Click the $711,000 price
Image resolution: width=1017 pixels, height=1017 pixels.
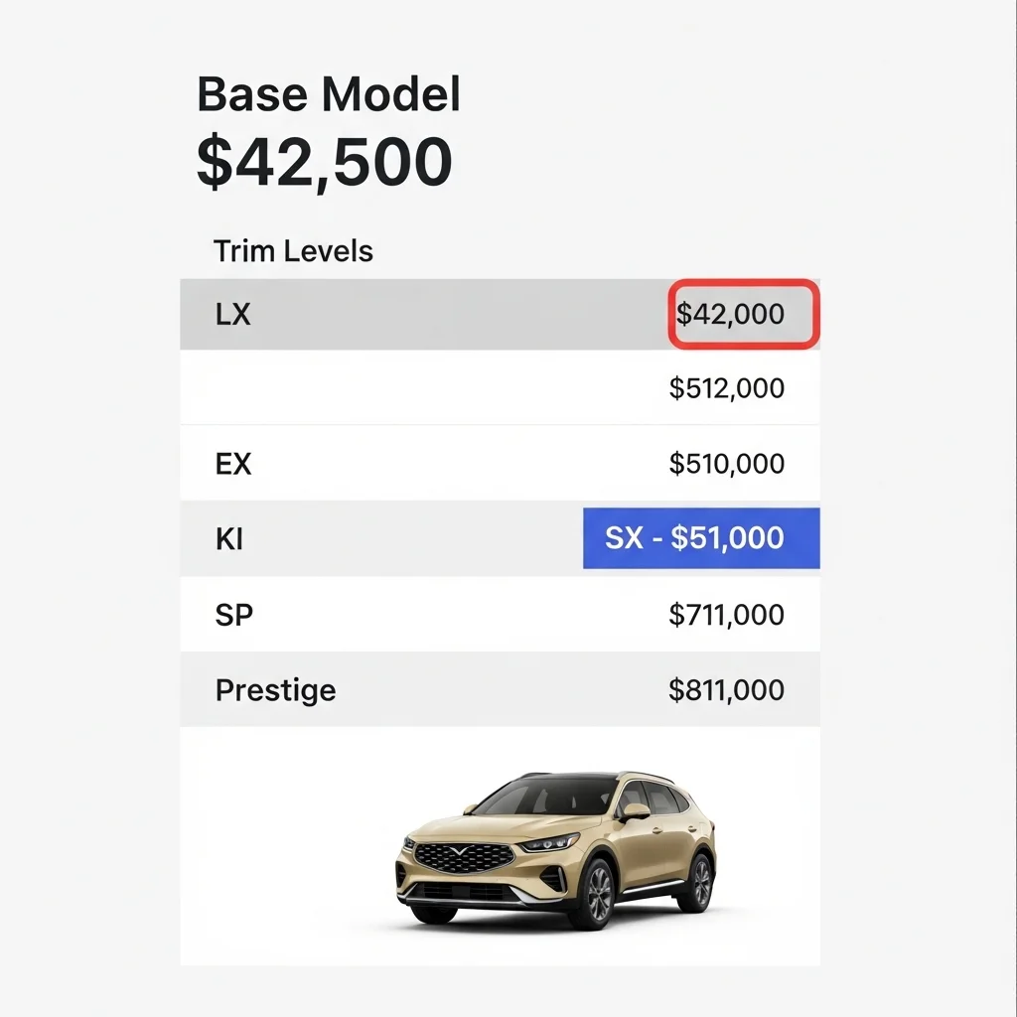(x=726, y=615)
